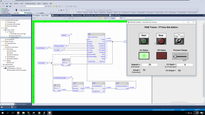205x115 pixels.
Task: Click the Zoom In icon in sheet toolbar
Action: (70, 18)
